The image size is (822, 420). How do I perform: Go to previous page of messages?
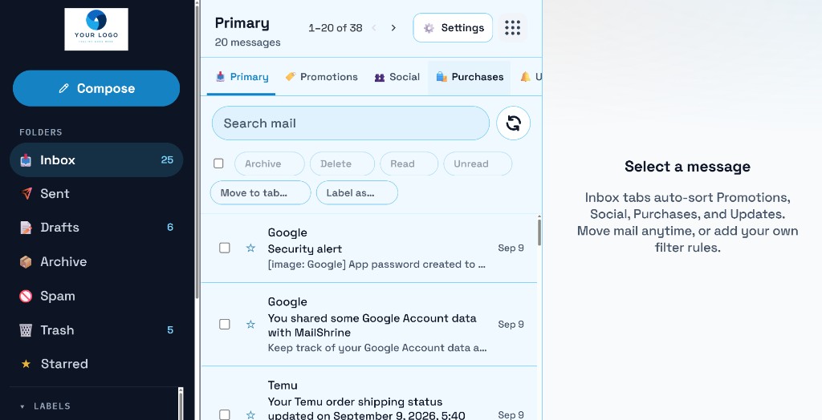point(374,28)
